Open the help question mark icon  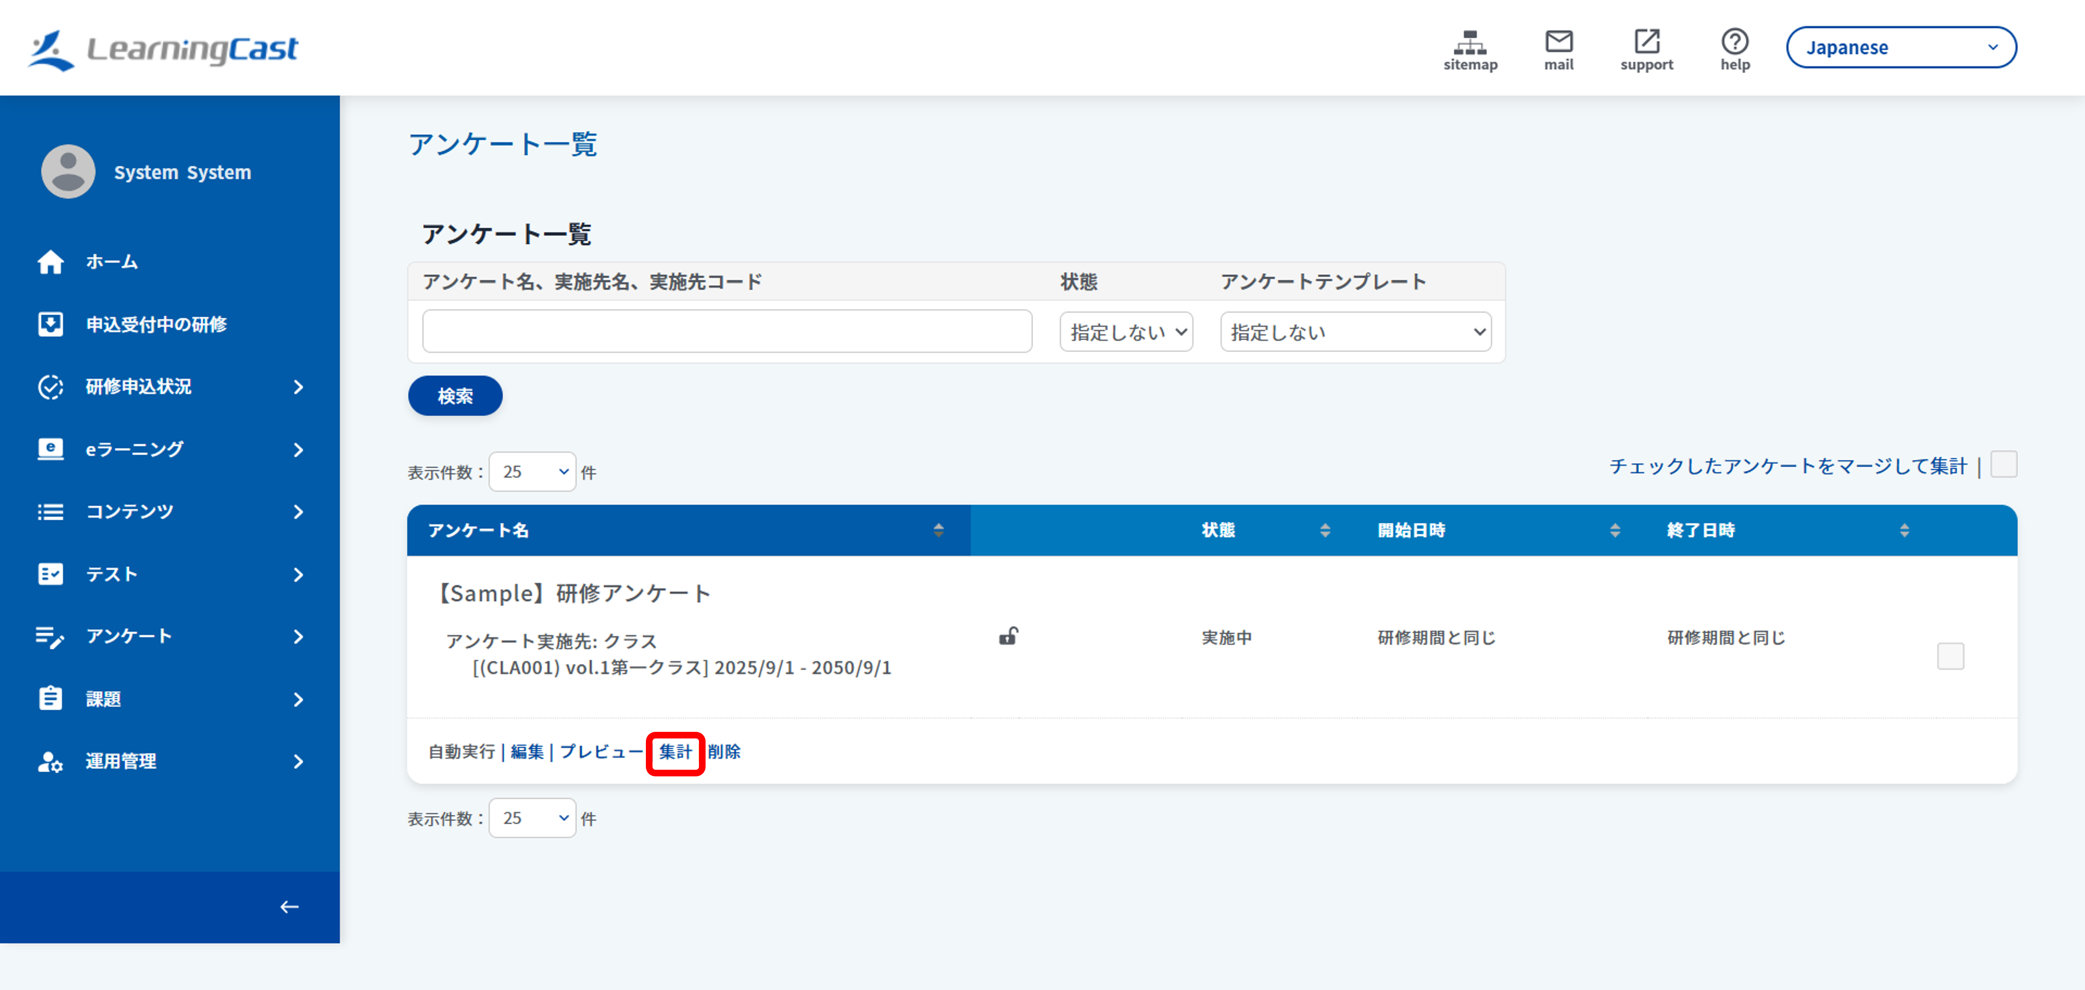pos(1734,41)
